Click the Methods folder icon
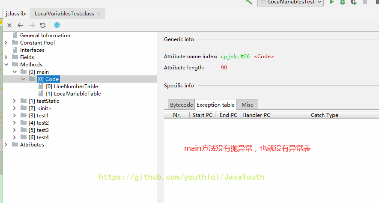The image size is (379, 203). pyautogui.click(x=15, y=64)
